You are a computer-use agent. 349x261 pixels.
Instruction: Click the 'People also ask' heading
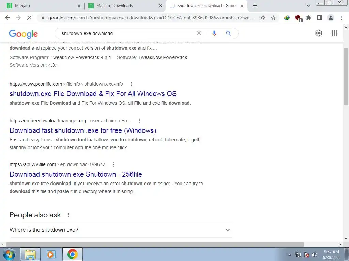pos(35,215)
